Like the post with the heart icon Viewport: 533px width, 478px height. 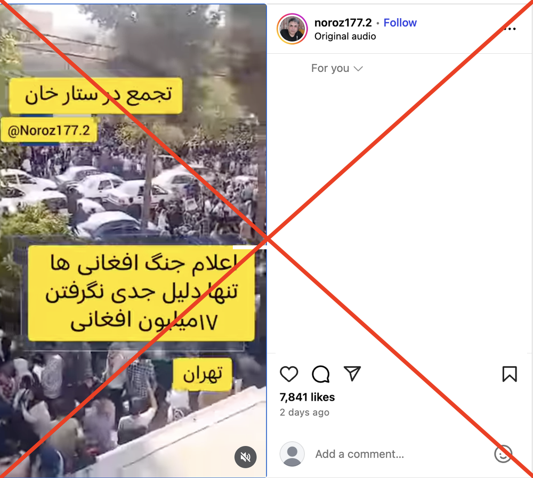coord(289,374)
